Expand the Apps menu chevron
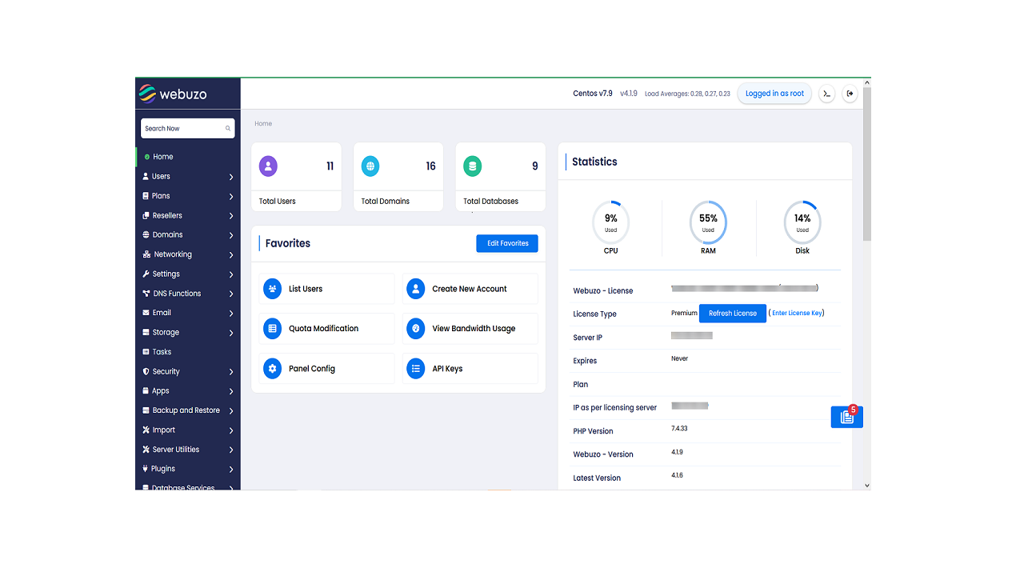Screen dimensions: 1024x576 (231, 391)
